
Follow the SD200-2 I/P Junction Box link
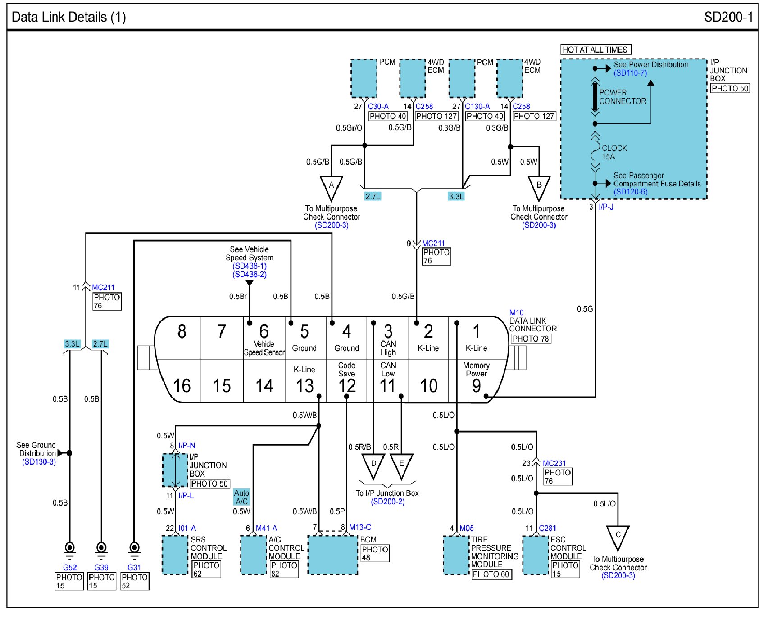(x=387, y=502)
